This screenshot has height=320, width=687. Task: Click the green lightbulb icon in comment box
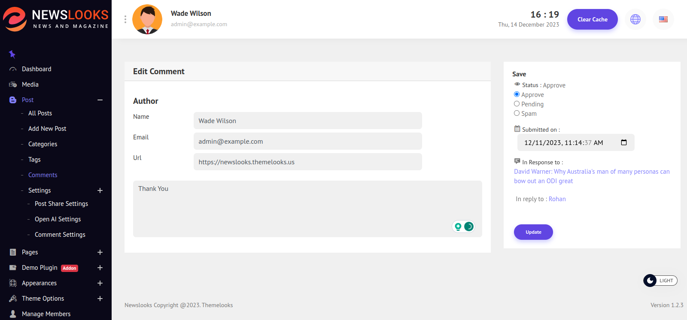458,226
